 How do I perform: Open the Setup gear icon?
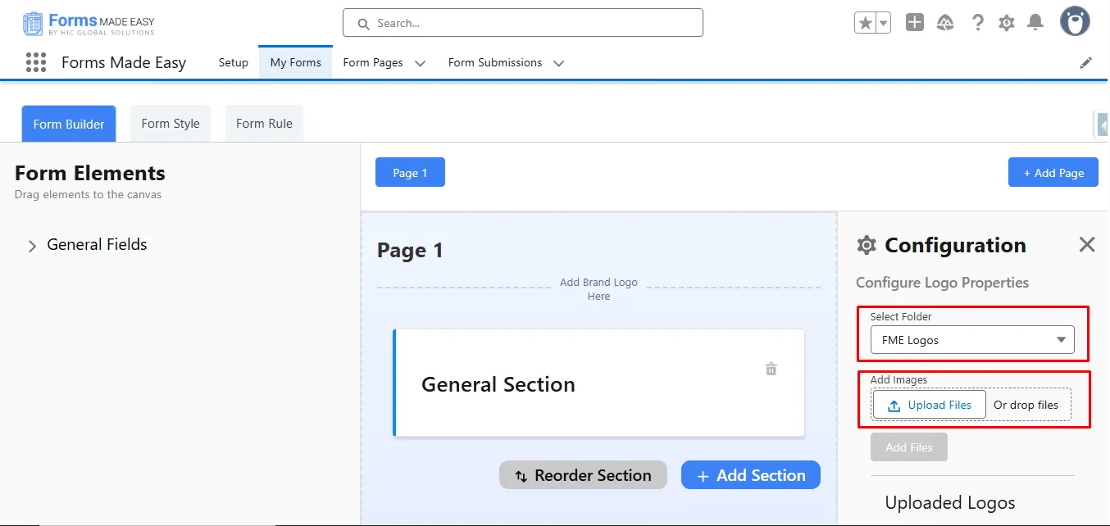[1007, 23]
